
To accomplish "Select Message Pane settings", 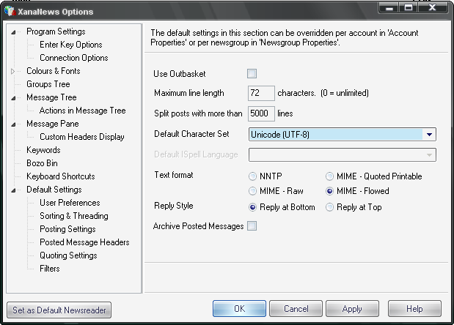I will 53,124.
